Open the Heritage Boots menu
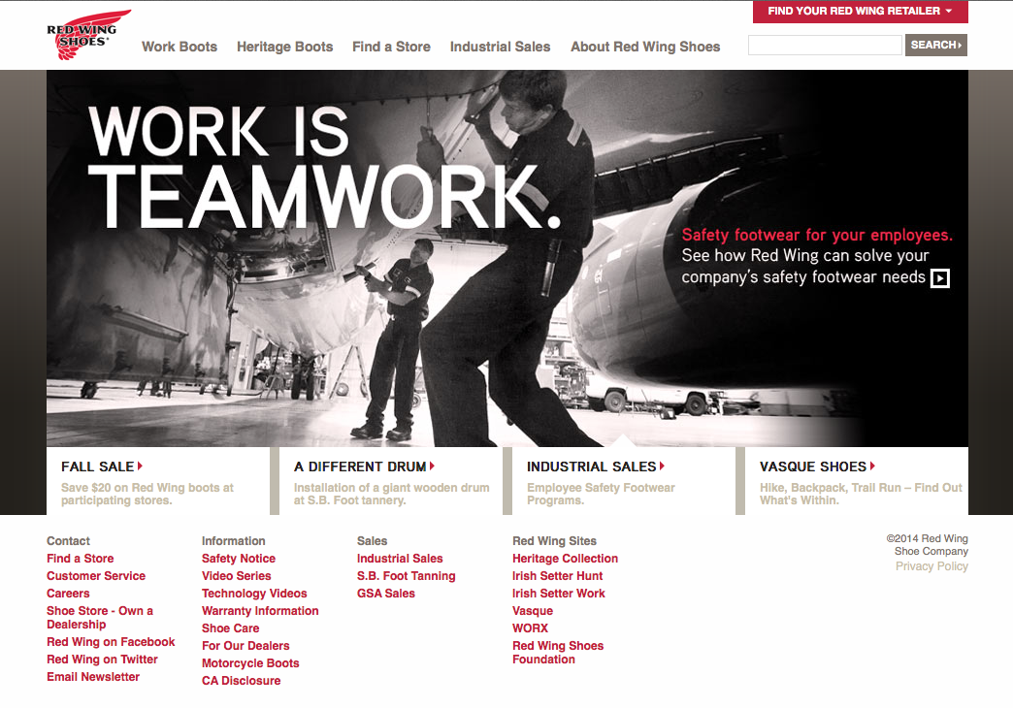 (x=285, y=47)
